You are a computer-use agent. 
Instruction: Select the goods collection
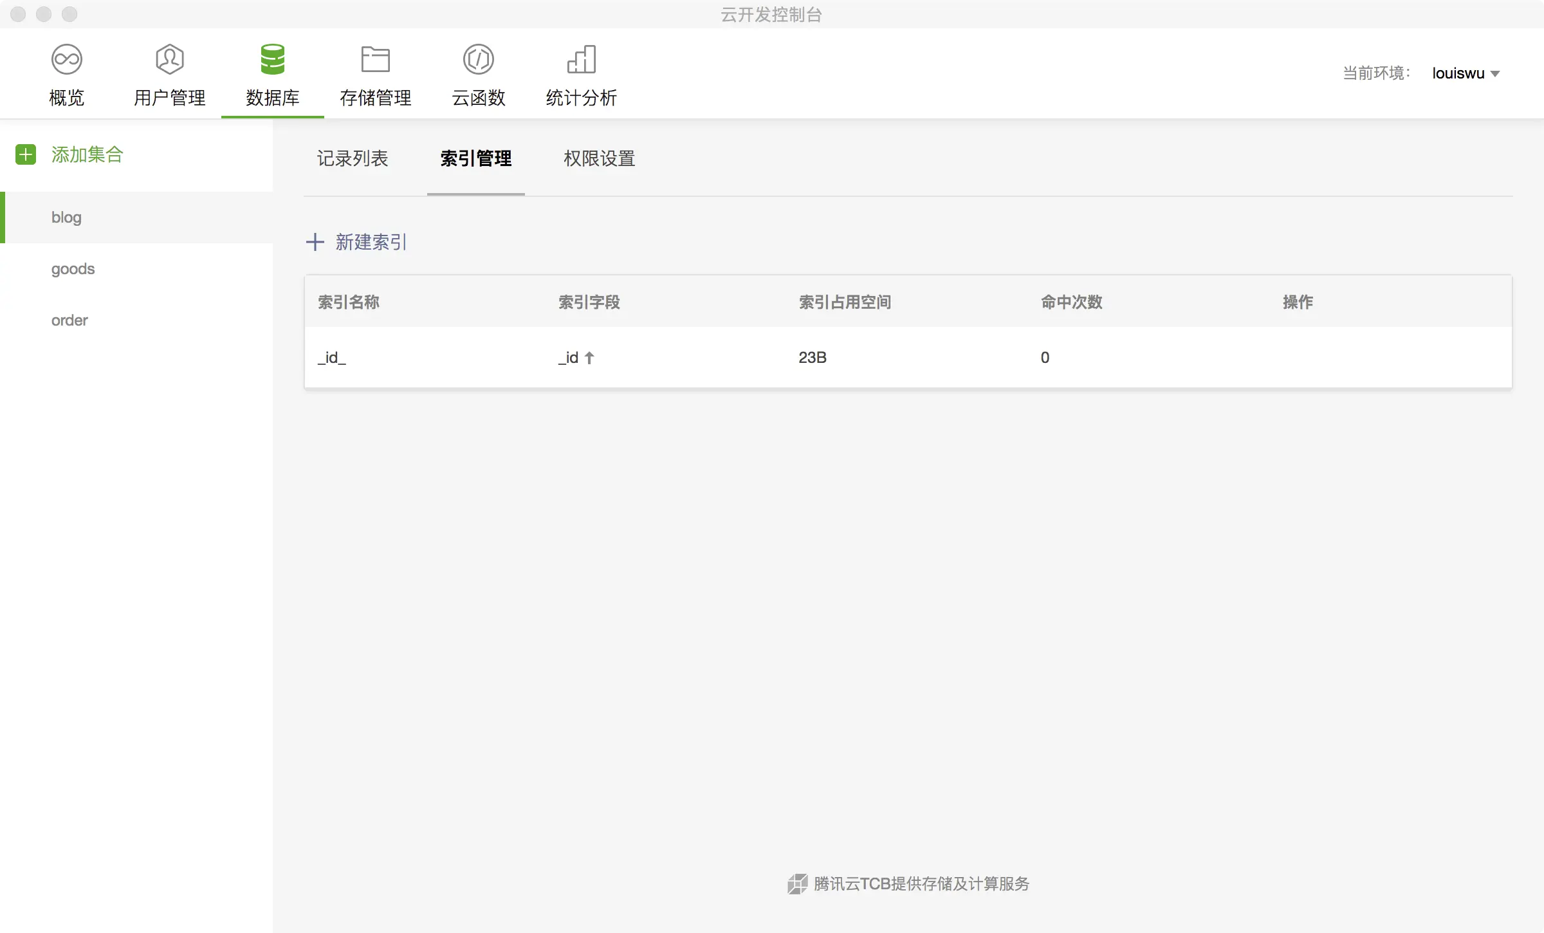click(73, 269)
